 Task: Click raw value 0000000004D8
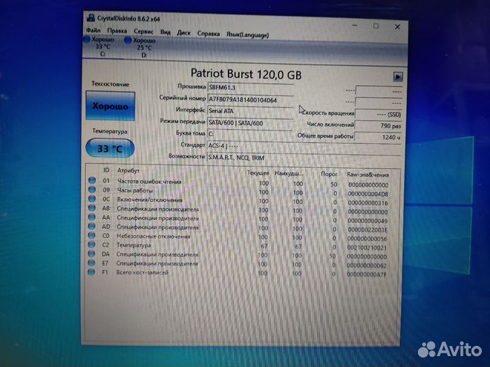pyautogui.click(x=367, y=194)
